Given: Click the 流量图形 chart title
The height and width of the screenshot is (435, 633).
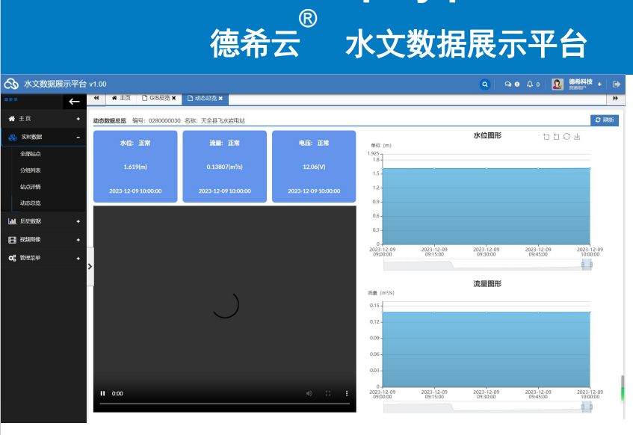Looking at the screenshot, I should pos(487,284).
